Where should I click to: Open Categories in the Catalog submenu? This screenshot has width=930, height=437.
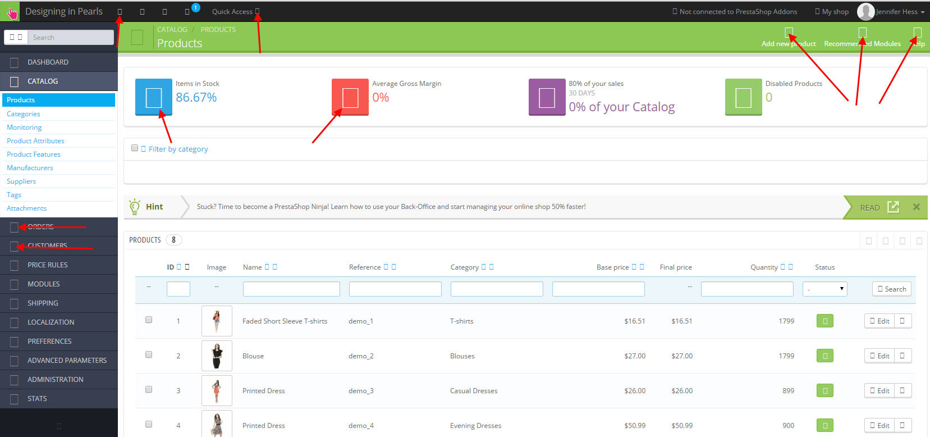tap(24, 114)
